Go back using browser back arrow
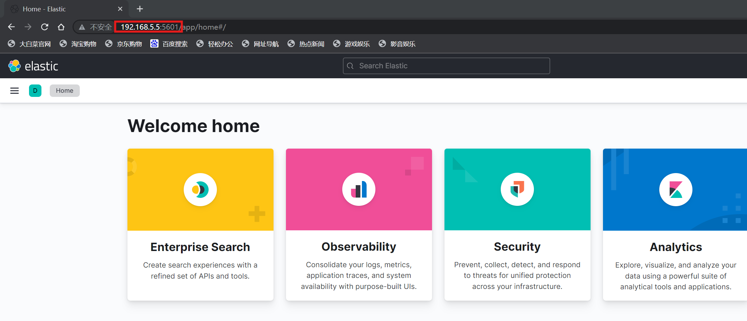This screenshot has width=747, height=321. tap(11, 27)
